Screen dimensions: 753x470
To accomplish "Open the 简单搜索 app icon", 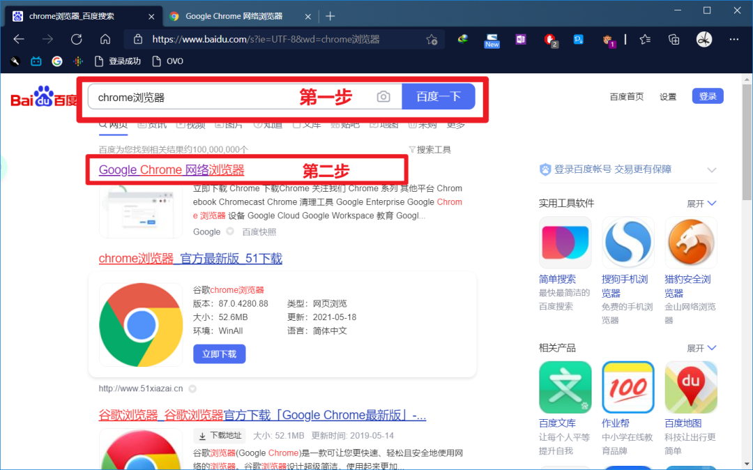I will click(565, 243).
